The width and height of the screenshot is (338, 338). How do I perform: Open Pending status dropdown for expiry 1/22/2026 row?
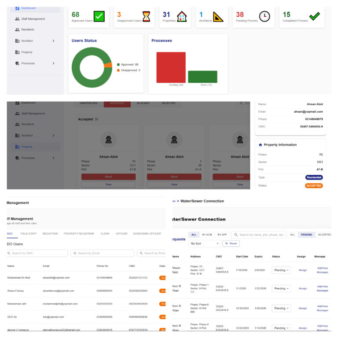click(x=281, y=289)
